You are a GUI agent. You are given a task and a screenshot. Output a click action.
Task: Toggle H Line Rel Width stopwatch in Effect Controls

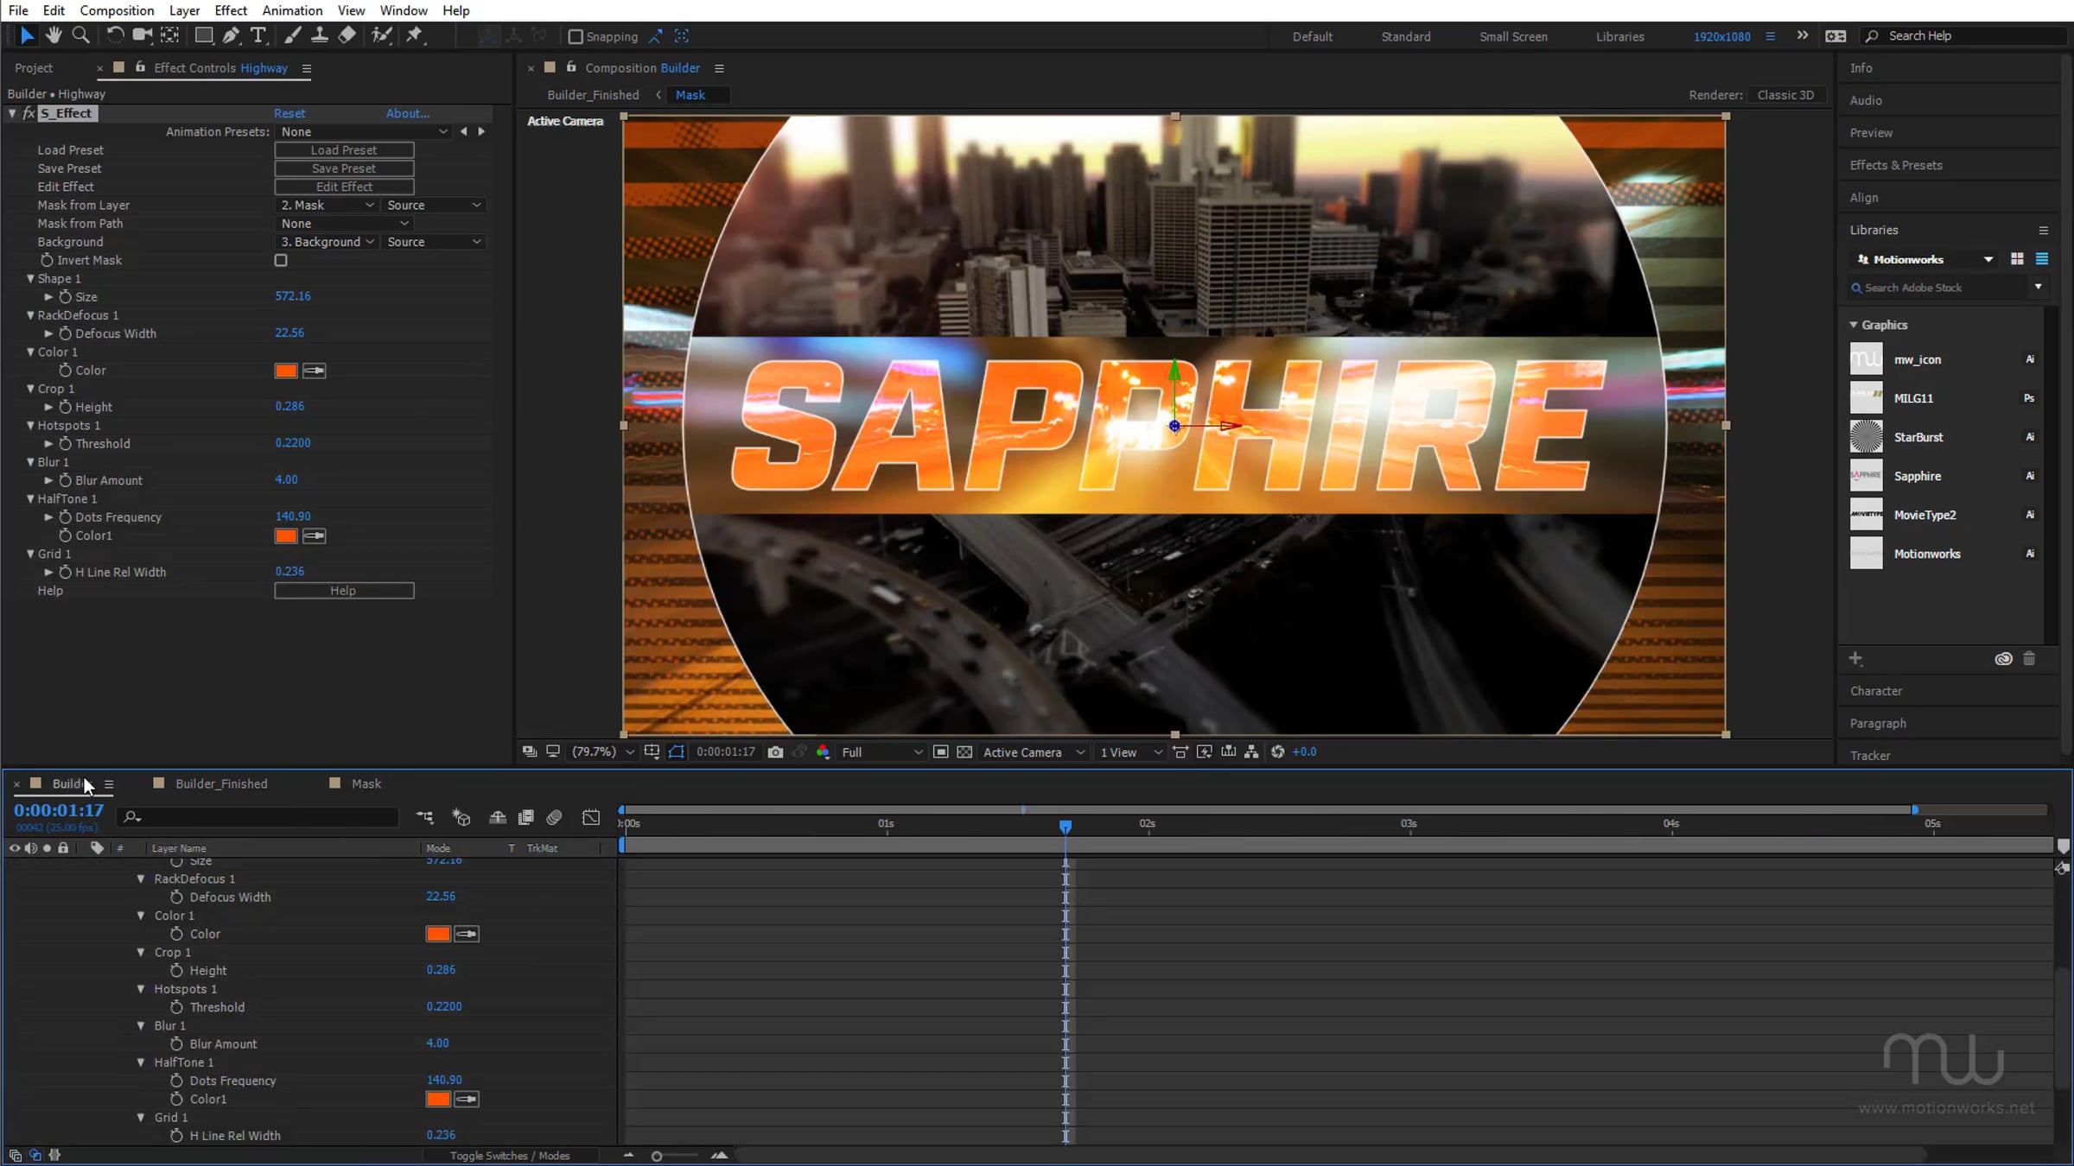tap(65, 572)
